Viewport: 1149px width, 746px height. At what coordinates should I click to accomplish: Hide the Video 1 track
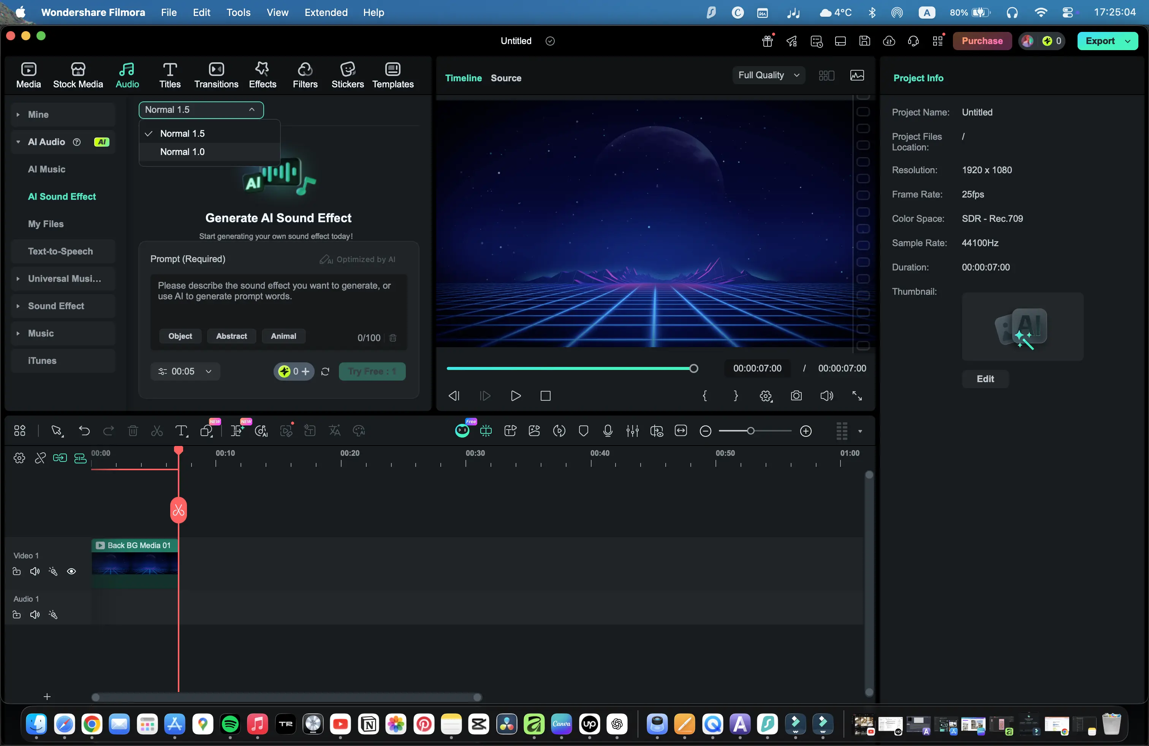point(71,571)
